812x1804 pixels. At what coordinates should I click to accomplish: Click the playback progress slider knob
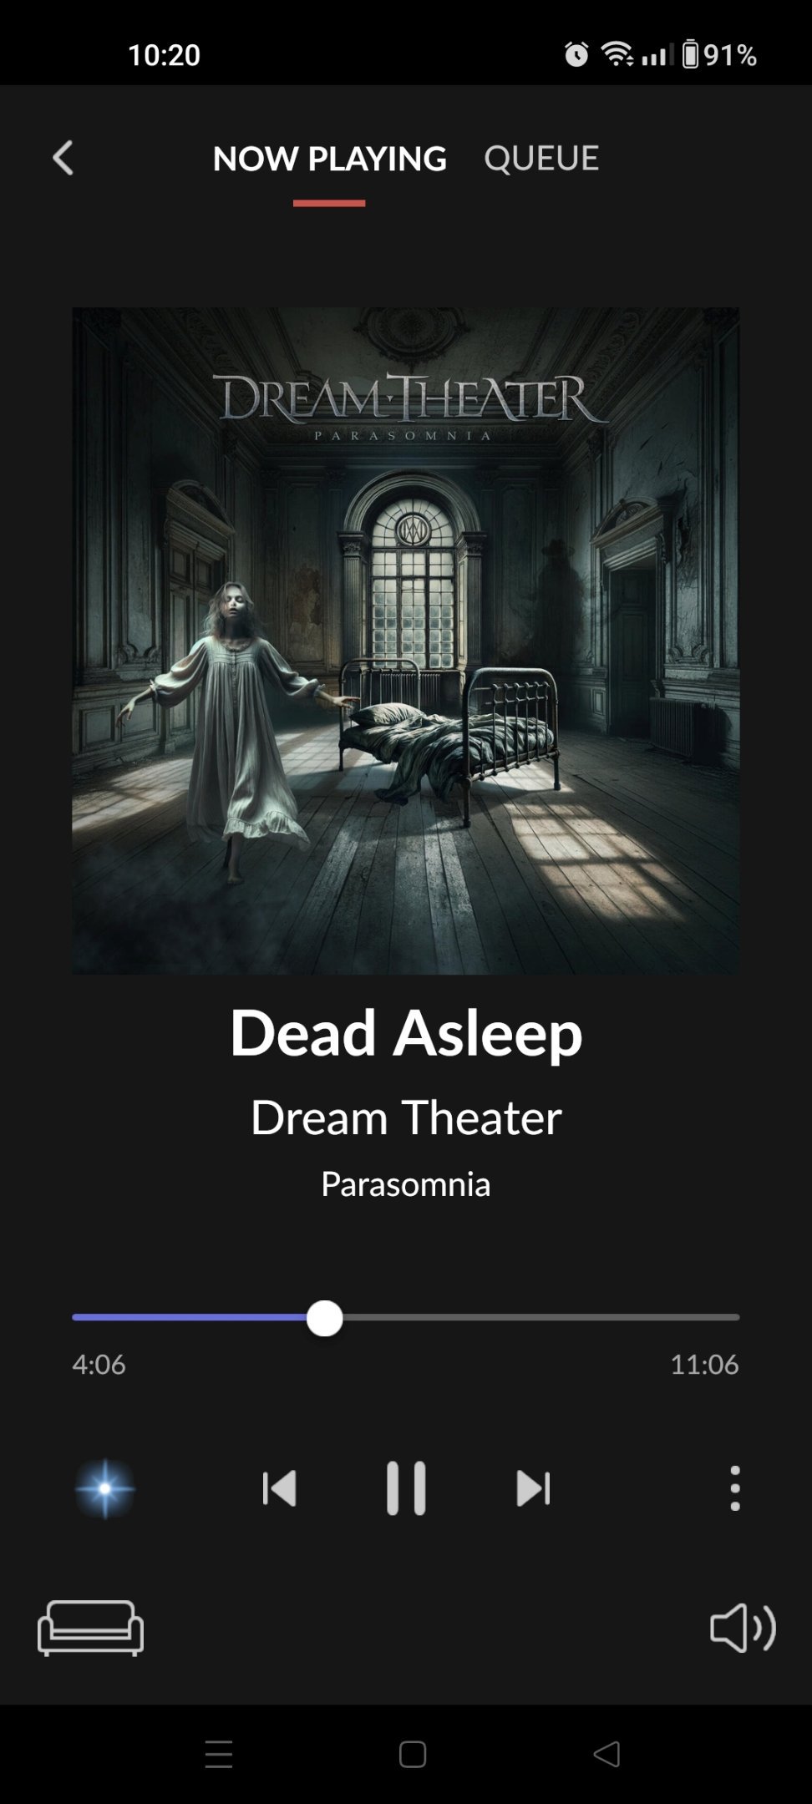coord(325,1318)
